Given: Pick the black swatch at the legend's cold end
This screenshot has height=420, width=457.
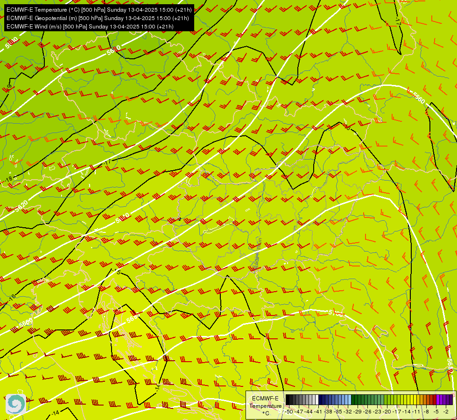Looking at the screenshot, I should pos(288,399).
